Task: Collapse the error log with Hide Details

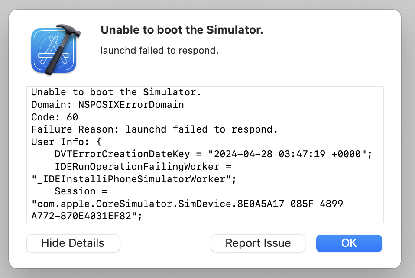Action: 73,243
